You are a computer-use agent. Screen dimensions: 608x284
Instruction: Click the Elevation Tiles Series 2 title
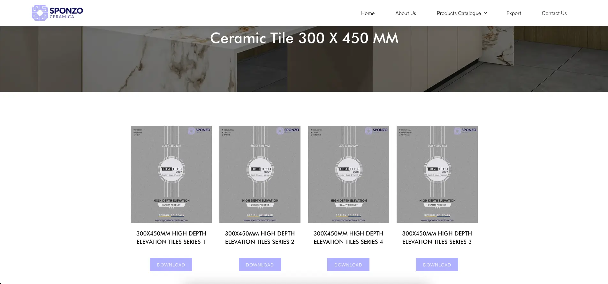[x=260, y=238]
